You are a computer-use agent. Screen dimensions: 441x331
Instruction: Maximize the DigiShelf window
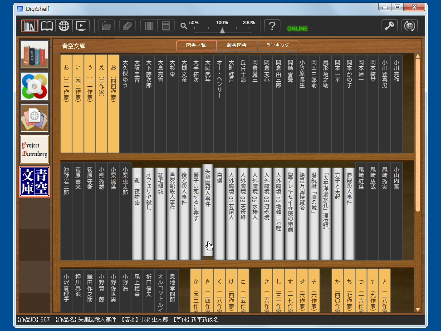(x=397, y=7)
